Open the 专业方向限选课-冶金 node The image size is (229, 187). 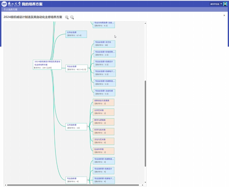coord(104,25)
